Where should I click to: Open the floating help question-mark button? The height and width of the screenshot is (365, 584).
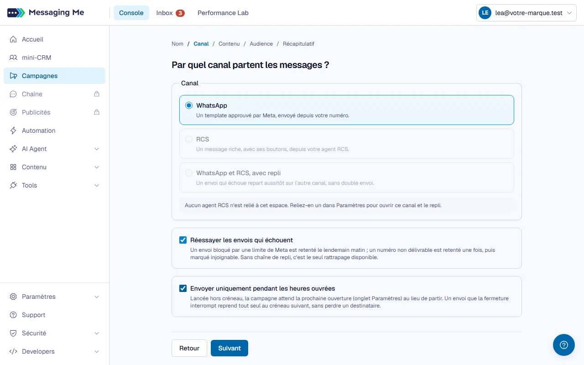[564, 345]
